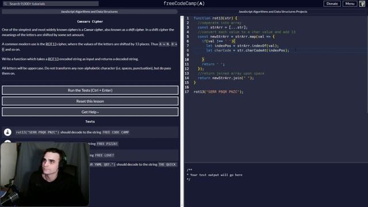Click the return newStrArr.join line
The width and height of the screenshot is (368, 207).
pyautogui.click(x=226, y=78)
